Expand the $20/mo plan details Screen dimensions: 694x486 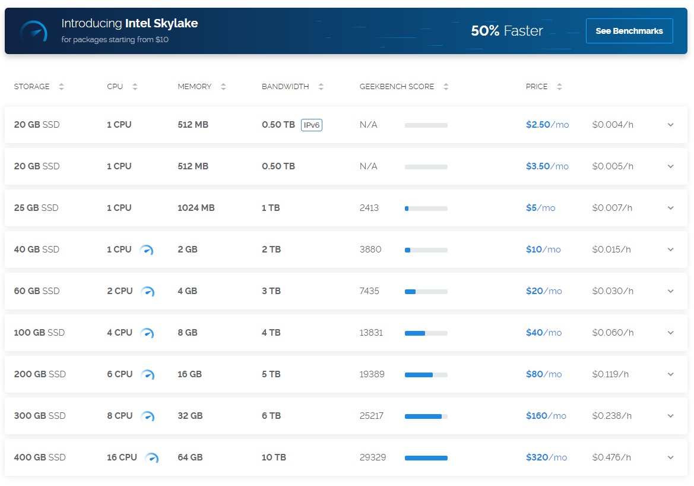pos(670,292)
